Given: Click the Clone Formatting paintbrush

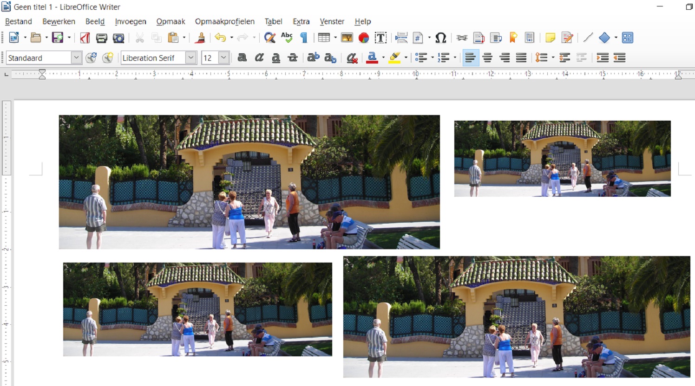Looking at the screenshot, I should pos(201,38).
